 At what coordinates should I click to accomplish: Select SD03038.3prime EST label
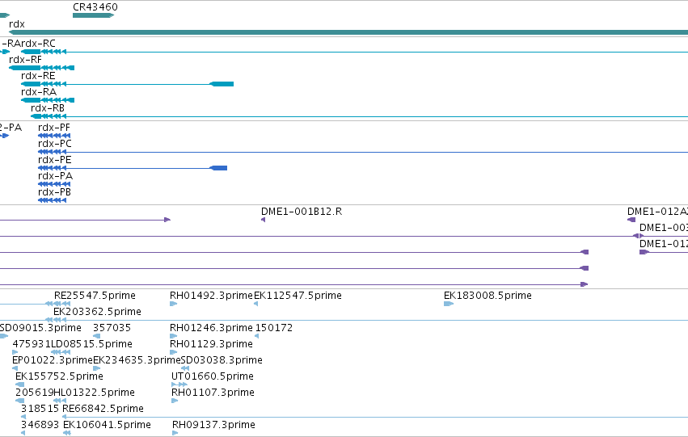click(x=222, y=361)
